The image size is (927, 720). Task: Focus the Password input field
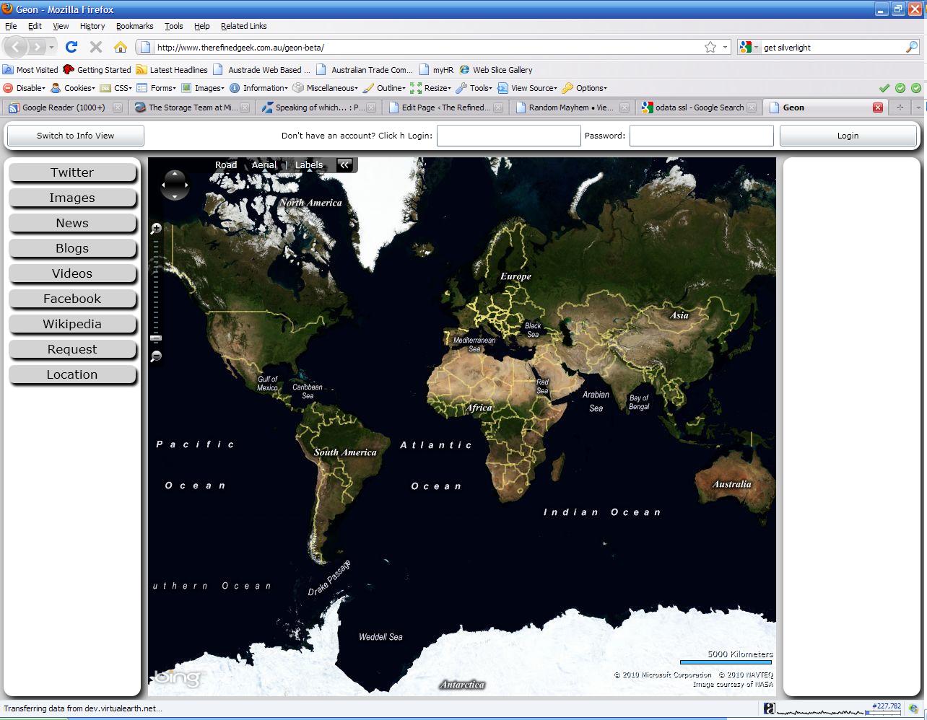[x=701, y=136]
